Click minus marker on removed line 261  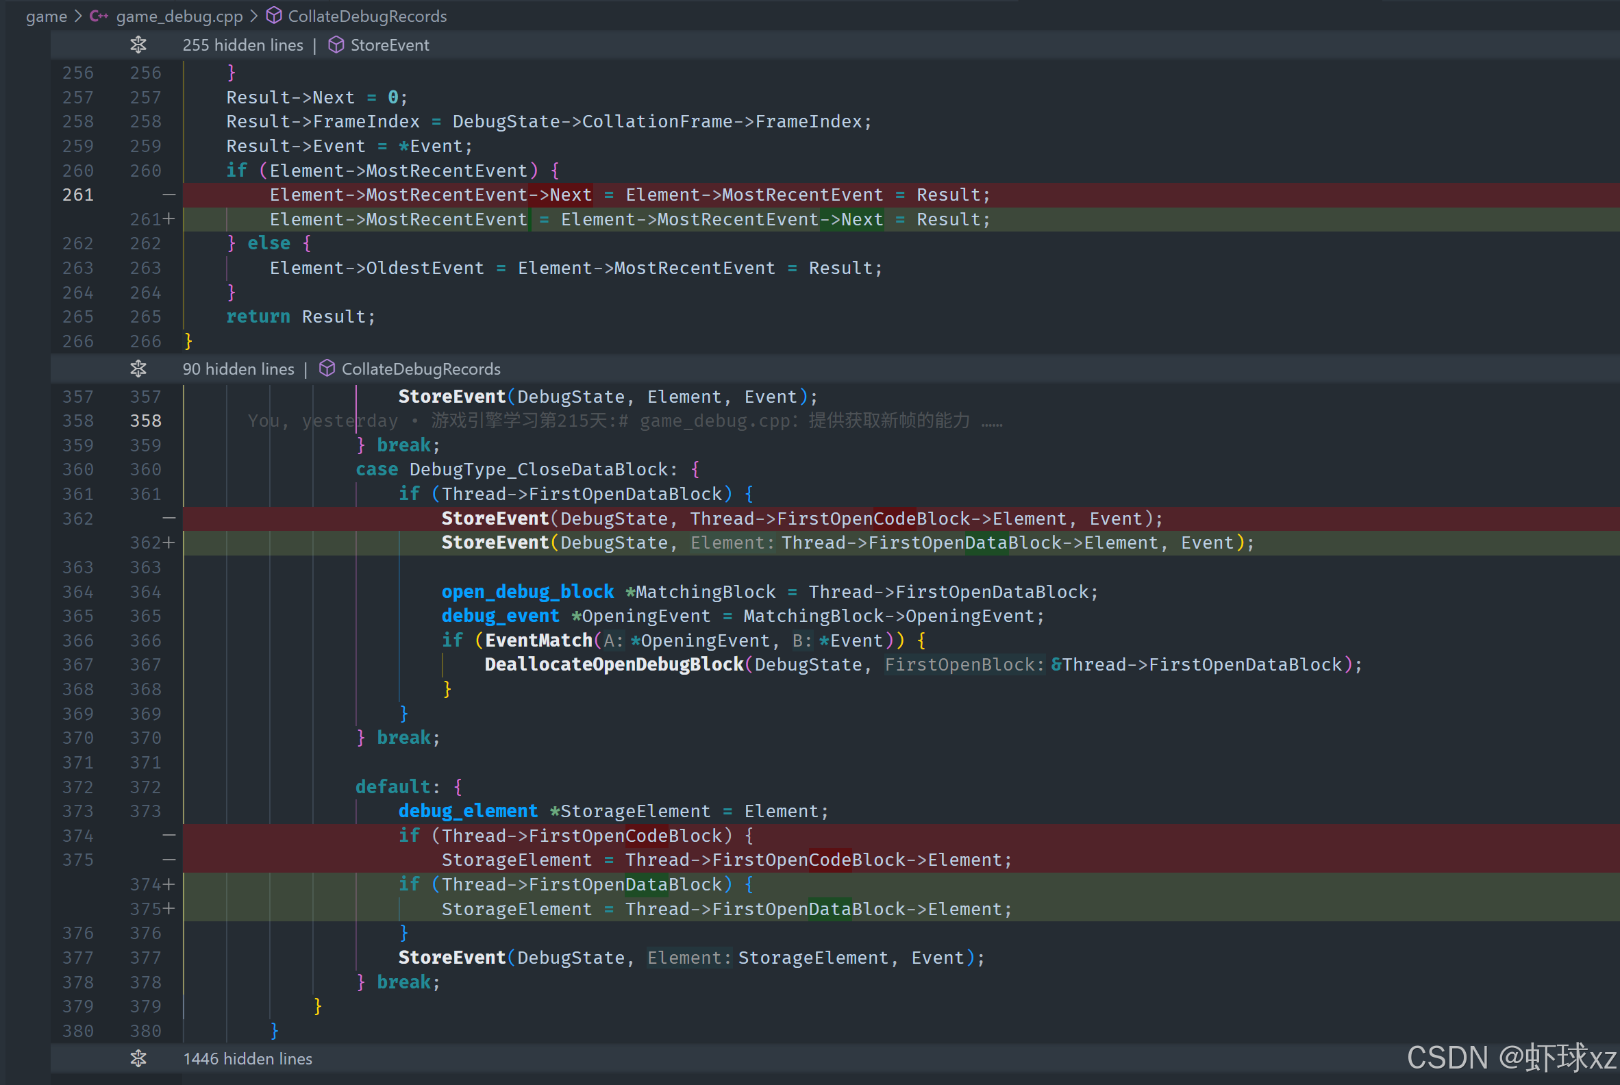169,195
